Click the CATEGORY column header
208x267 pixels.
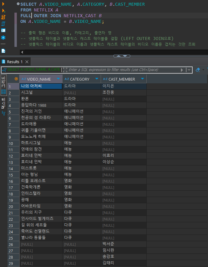(81, 79)
